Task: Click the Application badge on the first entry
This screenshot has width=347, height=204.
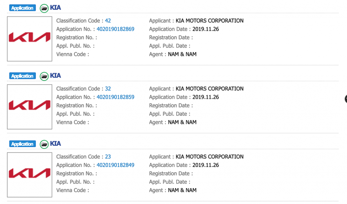Action: tap(22, 8)
